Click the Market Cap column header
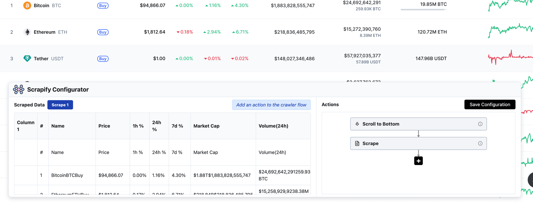Image resolution: width=533 pixels, height=204 pixels. [x=223, y=126]
